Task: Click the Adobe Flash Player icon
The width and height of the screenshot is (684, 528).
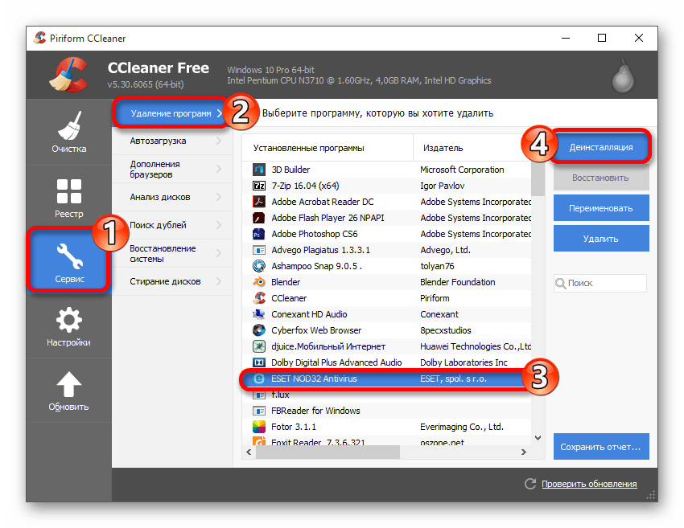Action: coord(259,218)
